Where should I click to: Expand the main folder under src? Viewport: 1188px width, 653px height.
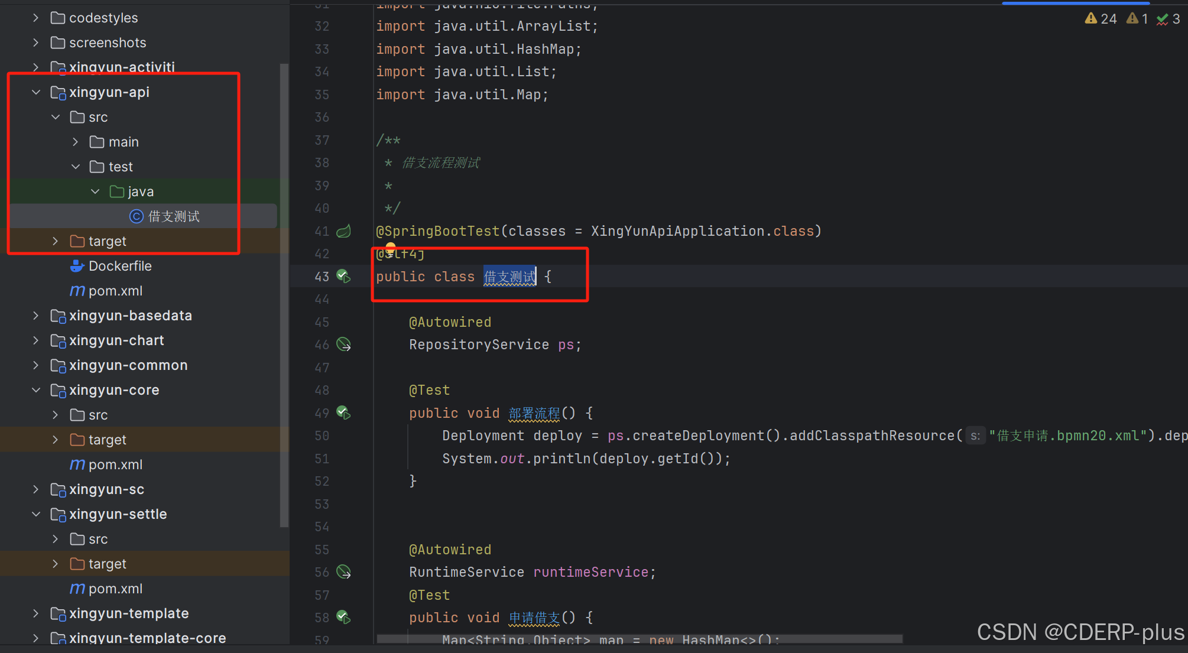(x=75, y=142)
